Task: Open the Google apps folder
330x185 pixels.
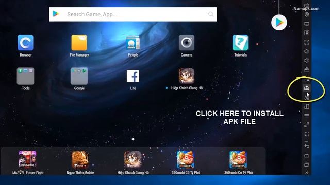Action: [79, 76]
